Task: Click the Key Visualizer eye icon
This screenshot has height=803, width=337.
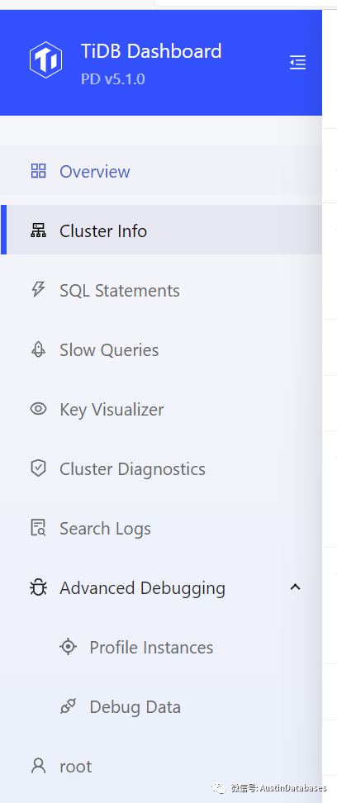Action: (x=39, y=409)
